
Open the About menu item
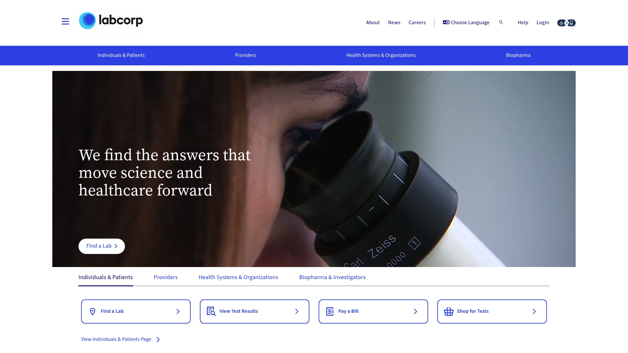click(x=373, y=23)
